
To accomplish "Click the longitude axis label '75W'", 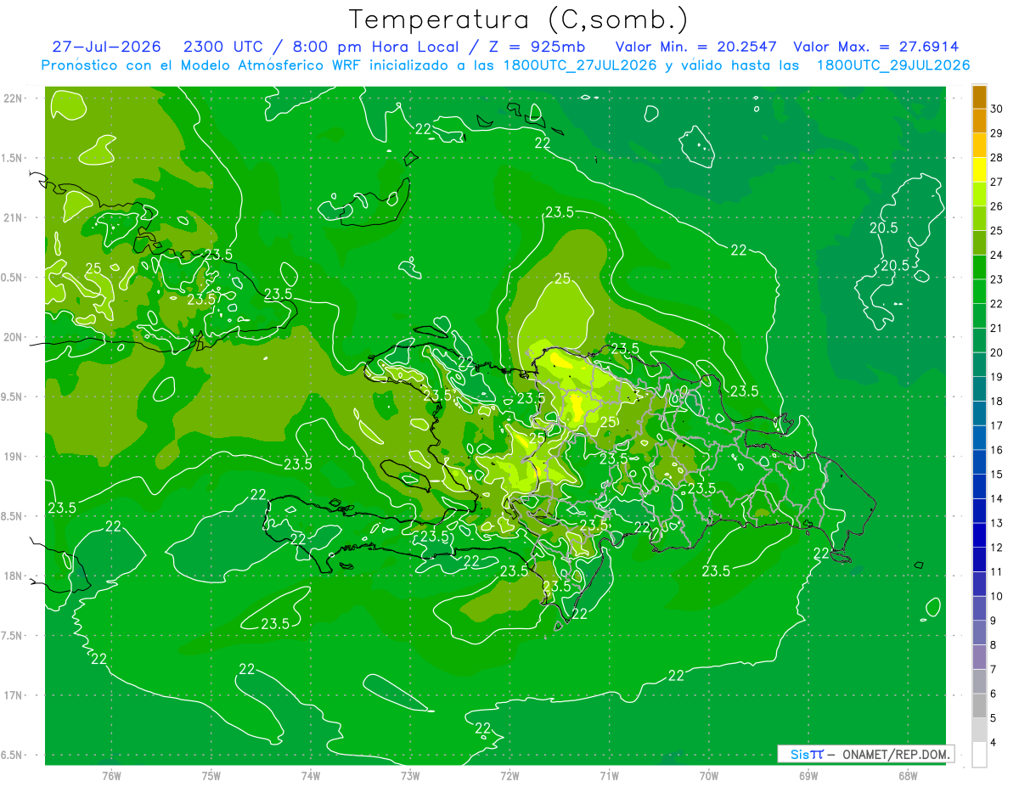I will click(211, 776).
